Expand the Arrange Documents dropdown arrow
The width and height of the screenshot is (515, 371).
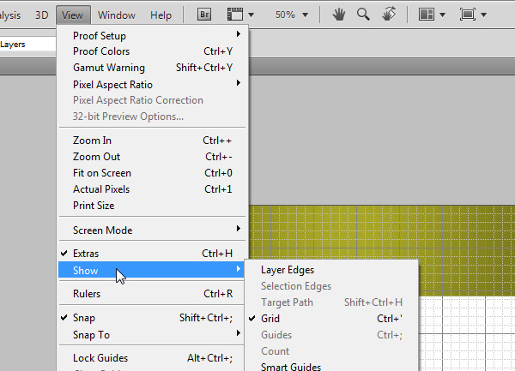point(442,15)
